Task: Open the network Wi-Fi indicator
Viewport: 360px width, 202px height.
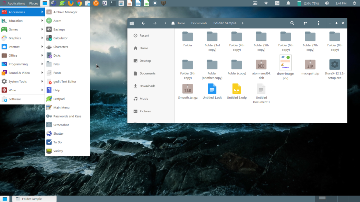Action: point(266,3)
